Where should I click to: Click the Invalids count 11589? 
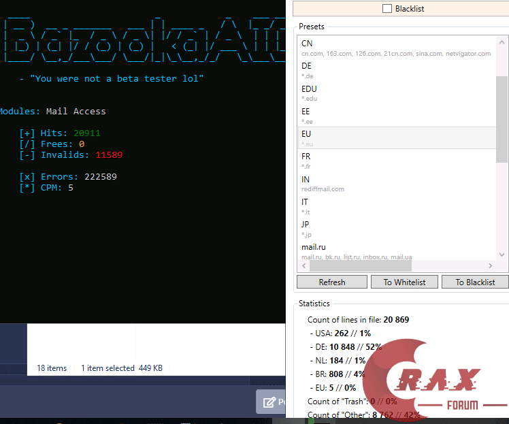click(x=109, y=155)
